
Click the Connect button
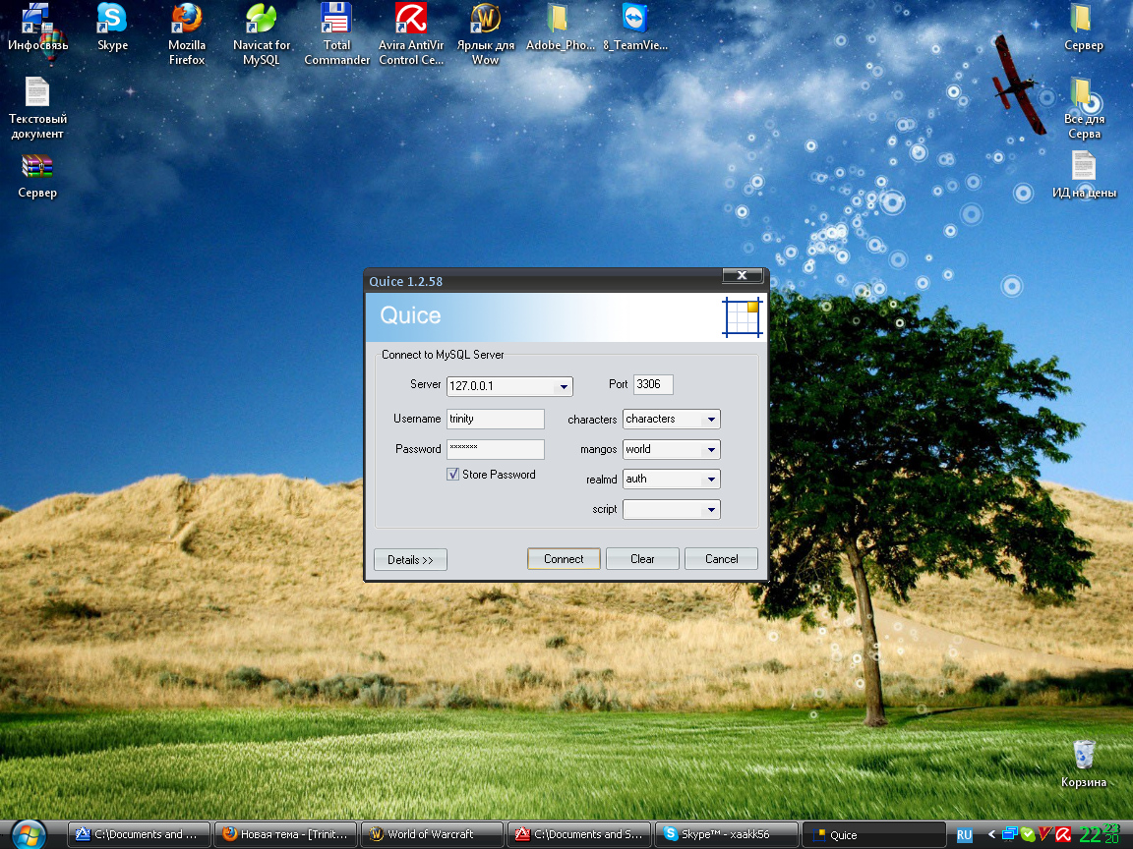564,559
